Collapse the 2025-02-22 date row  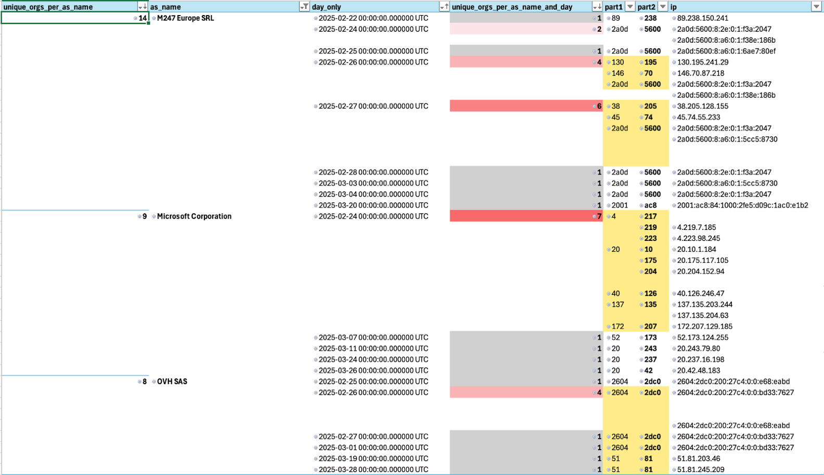(x=316, y=18)
